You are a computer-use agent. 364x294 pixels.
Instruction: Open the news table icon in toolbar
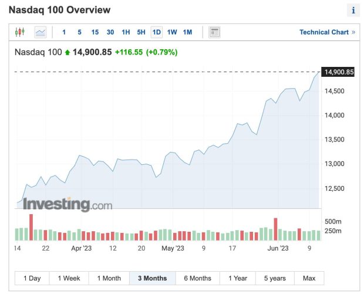click(214, 32)
